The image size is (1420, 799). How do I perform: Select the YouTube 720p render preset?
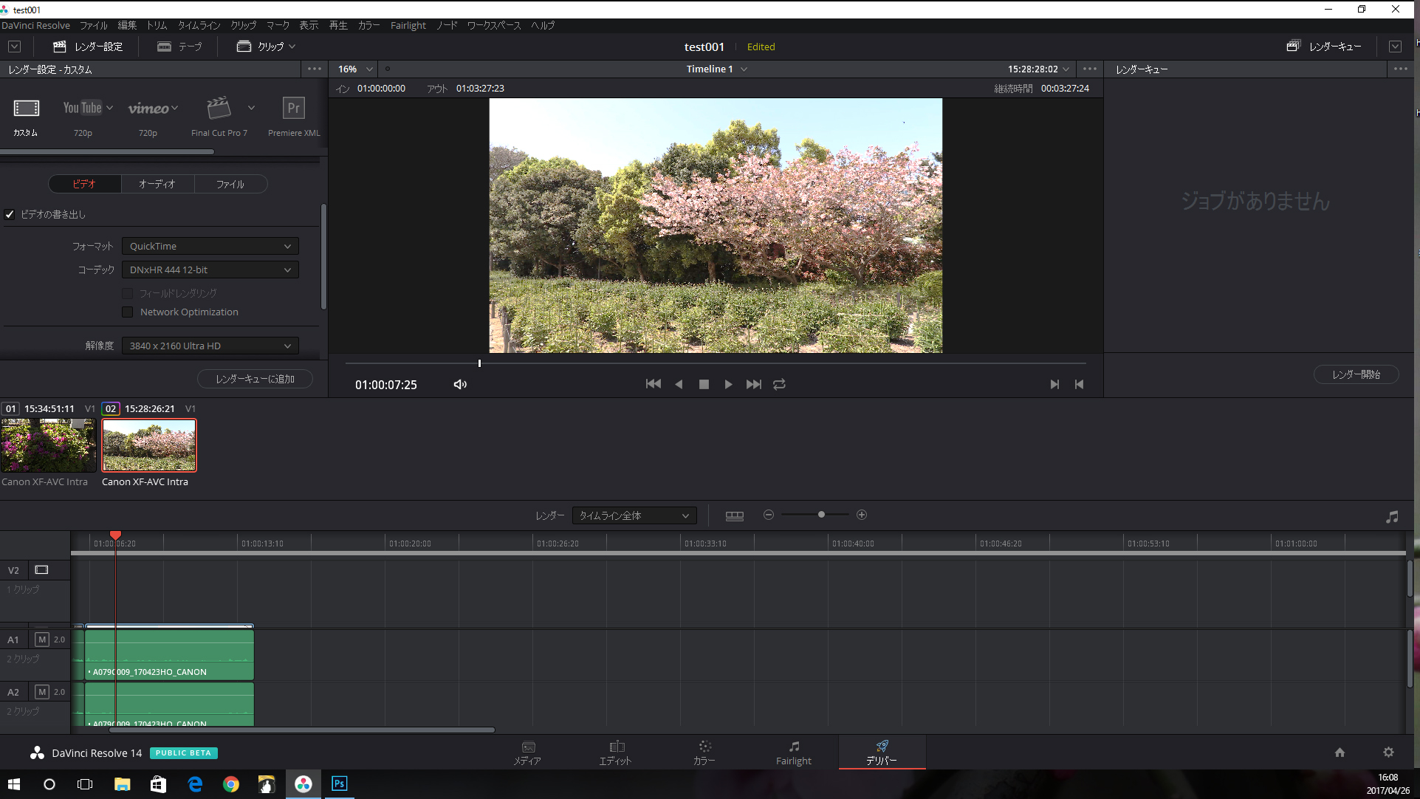click(x=82, y=109)
